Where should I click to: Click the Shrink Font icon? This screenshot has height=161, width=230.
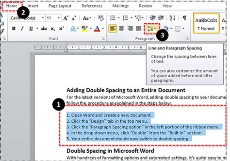point(74,18)
